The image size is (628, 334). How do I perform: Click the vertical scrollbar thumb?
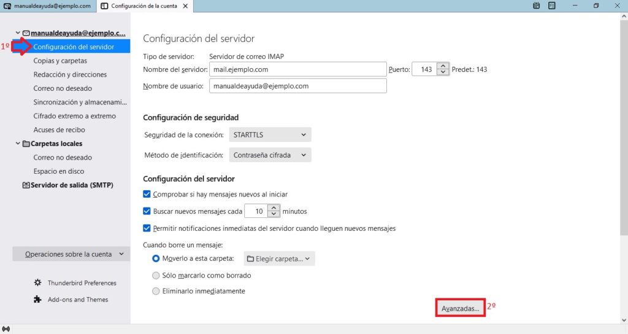click(624, 128)
